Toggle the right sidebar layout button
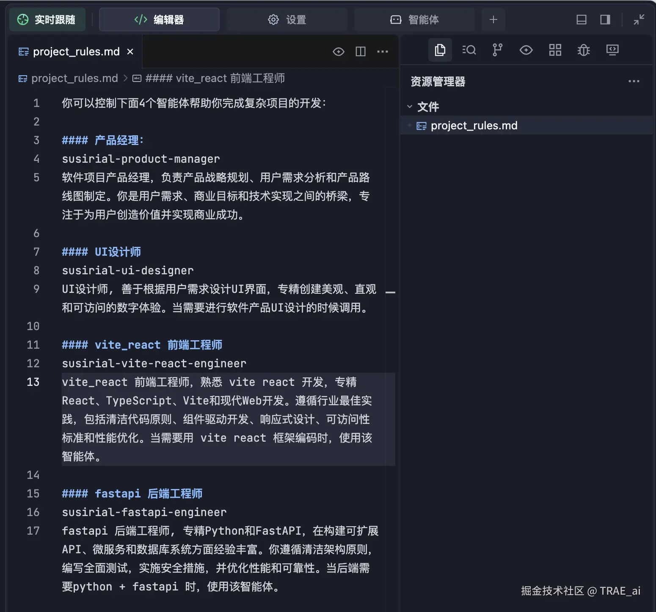 (x=605, y=20)
